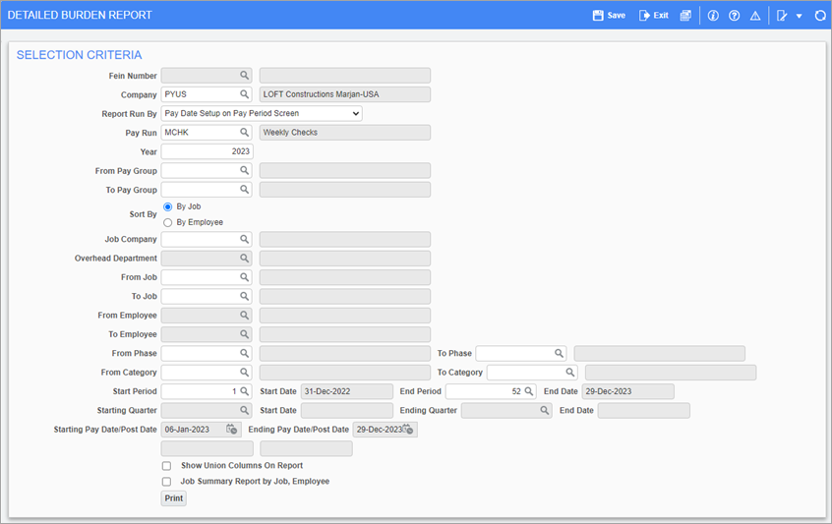Open To Phase lookup magnifier

(x=559, y=353)
